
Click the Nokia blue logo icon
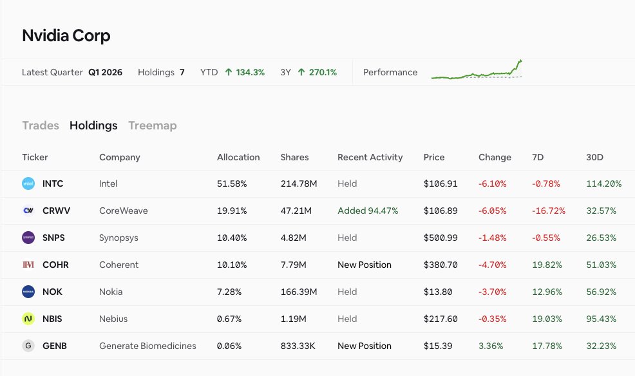point(28,292)
